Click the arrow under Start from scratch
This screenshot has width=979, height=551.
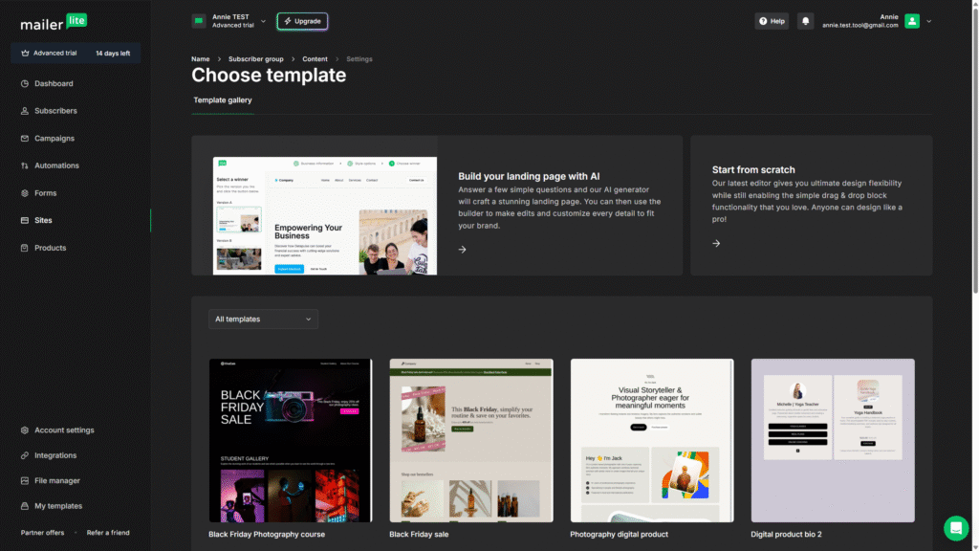pos(716,243)
